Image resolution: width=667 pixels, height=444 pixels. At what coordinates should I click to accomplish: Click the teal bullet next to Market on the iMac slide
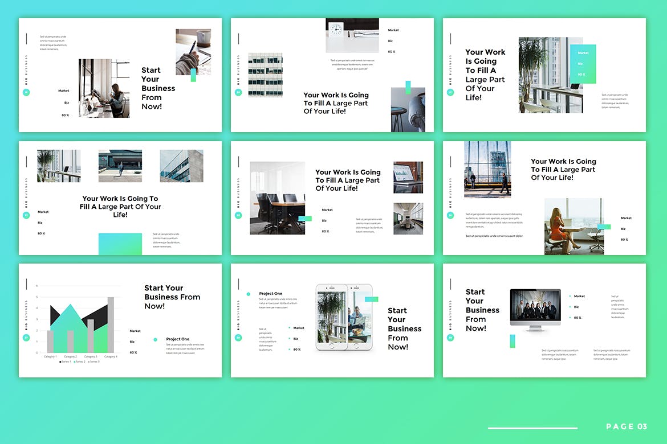570,296
